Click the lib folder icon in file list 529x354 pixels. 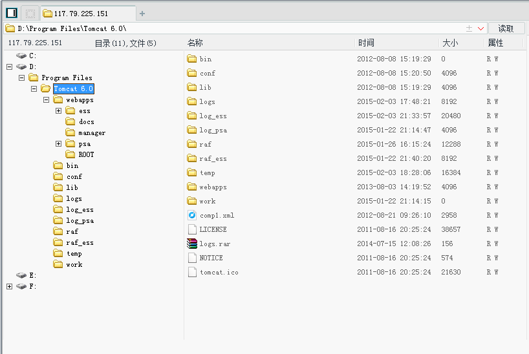(192, 87)
